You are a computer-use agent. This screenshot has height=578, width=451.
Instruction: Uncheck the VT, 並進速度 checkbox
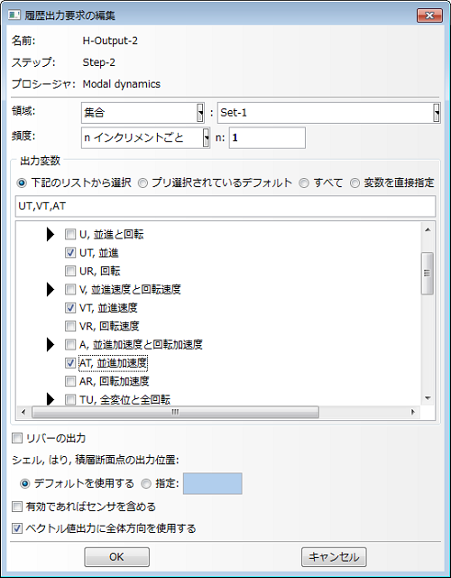[70, 308]
